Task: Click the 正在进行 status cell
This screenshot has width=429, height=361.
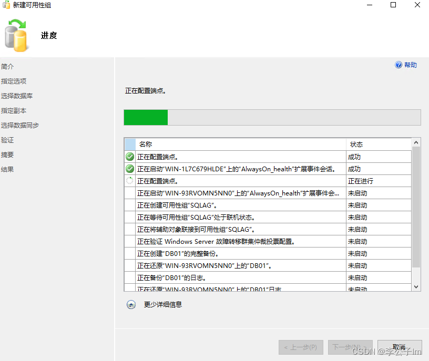Action: tap(379, 181)
